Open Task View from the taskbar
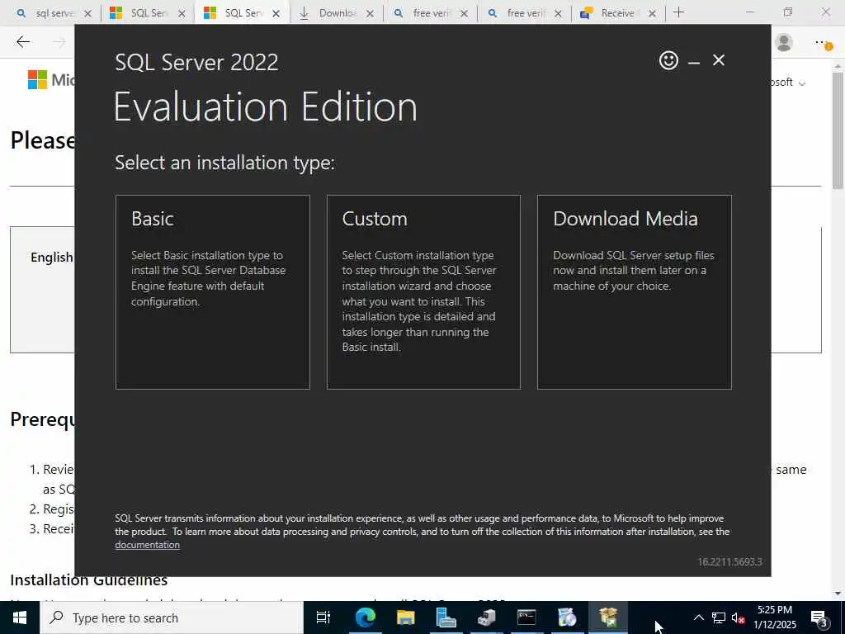The height and width of the screenshot is (634, 845). (x=323, y=617)
